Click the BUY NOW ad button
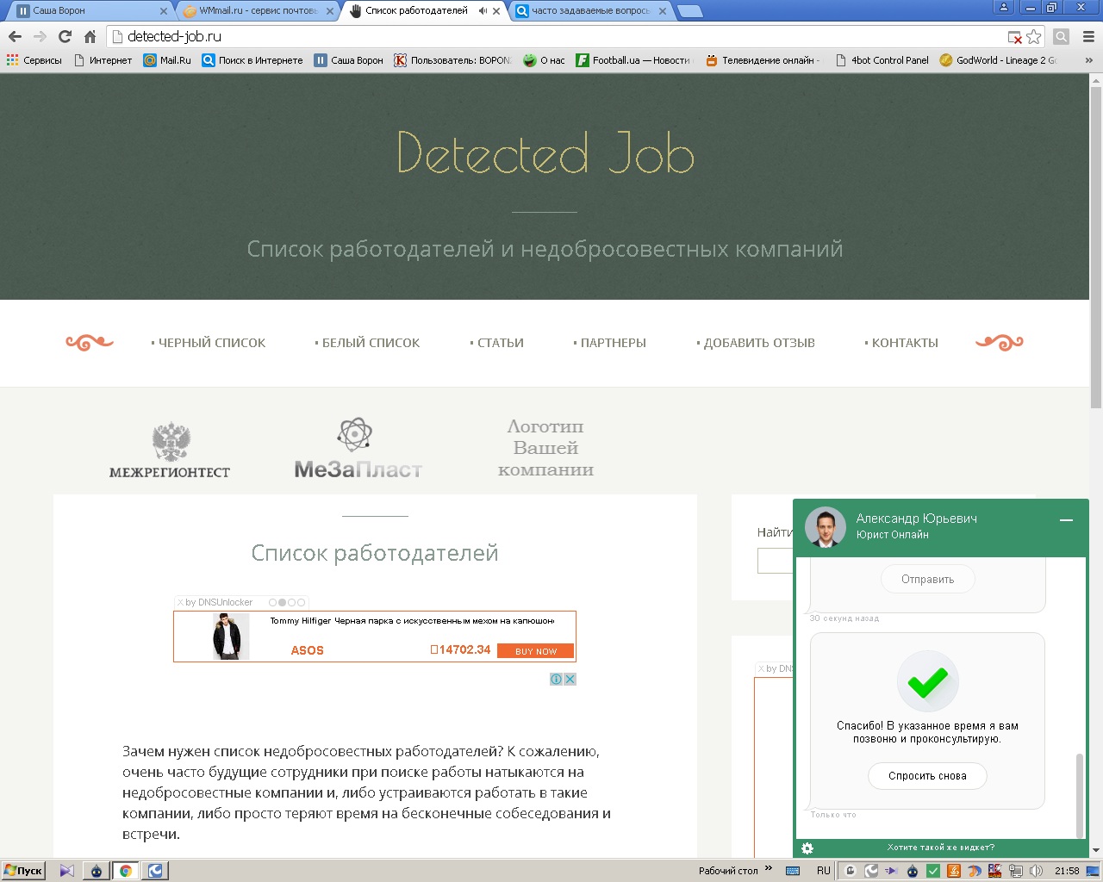Screen dimensions: 1103x882 pyautogui.click(x=536, y=651)
